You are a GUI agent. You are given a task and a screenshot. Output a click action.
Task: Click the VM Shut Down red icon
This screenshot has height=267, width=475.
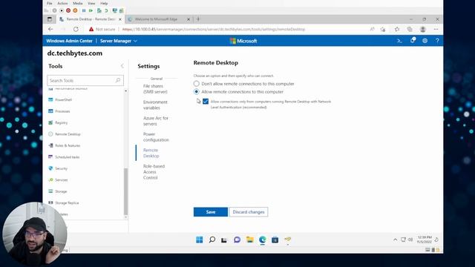(x=68, y=10)
